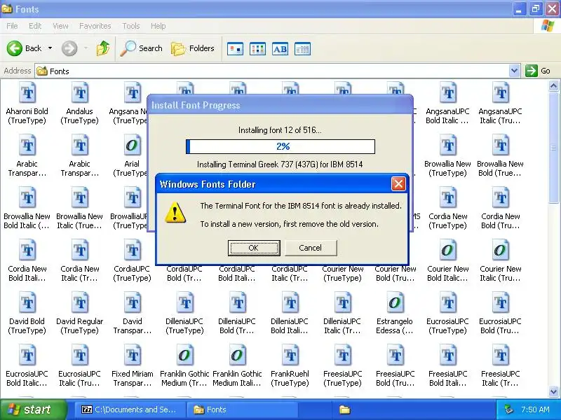Switch to Large Icons view
Image resolution: width=561 pixels, height=420 pixels.
235,49
